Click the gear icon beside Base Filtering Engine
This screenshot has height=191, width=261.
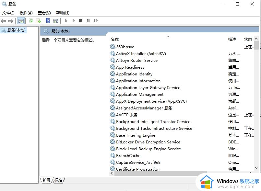tap(113, 135)
